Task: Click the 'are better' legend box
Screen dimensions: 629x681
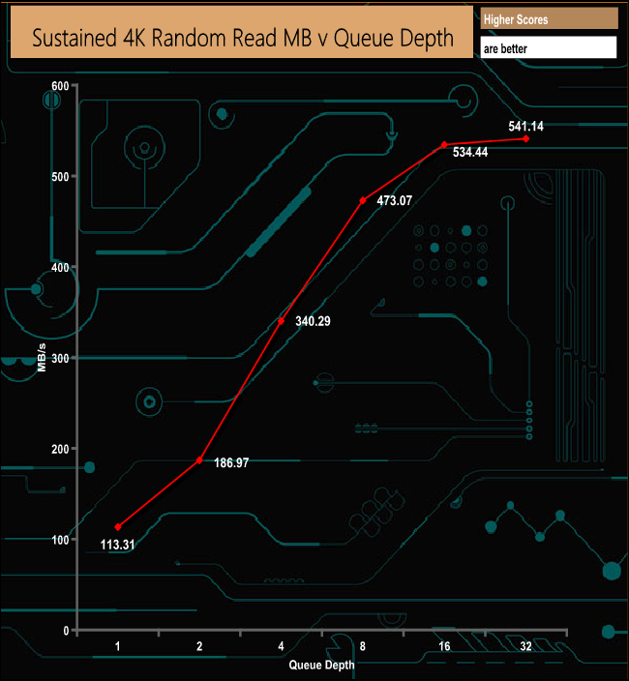Action: [549, 47]
